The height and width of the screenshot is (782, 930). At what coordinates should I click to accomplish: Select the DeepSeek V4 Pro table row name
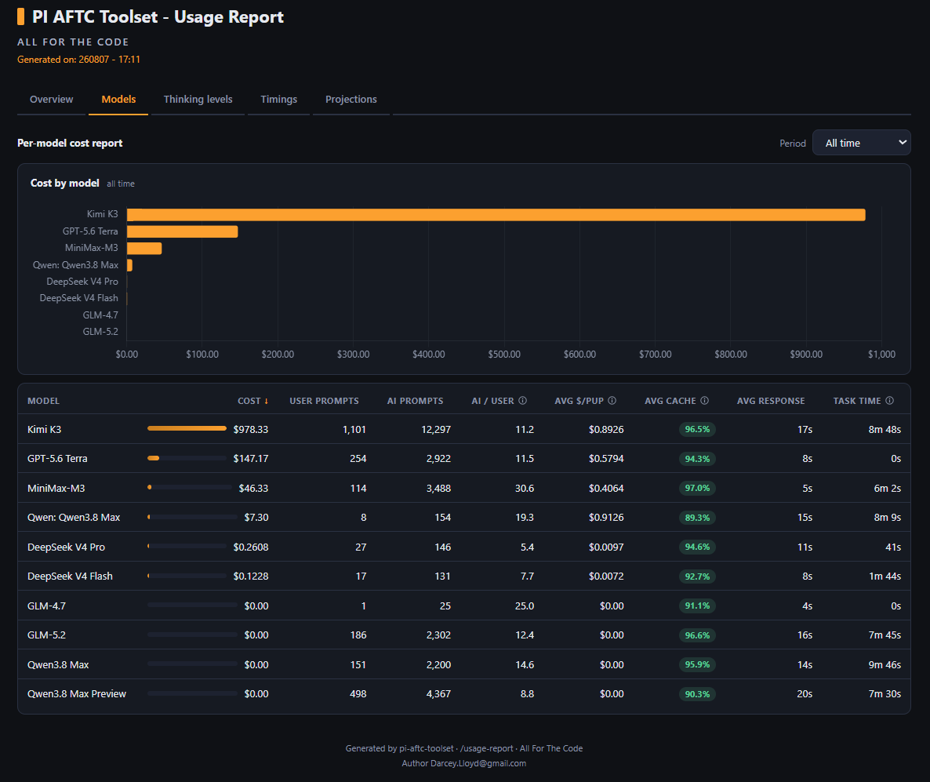coord(66,547)
